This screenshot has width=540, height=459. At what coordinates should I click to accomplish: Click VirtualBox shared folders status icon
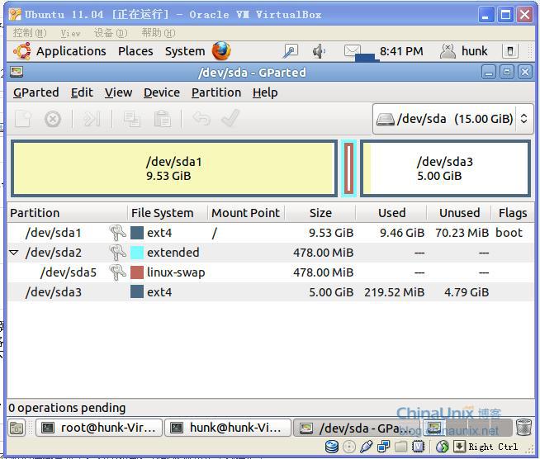click(x=400, y=447)
